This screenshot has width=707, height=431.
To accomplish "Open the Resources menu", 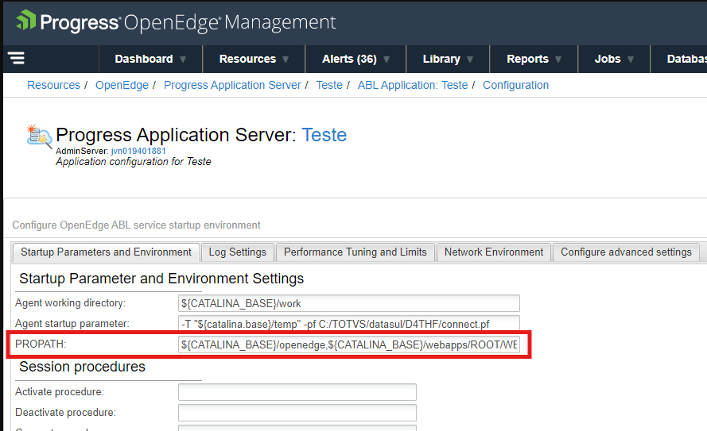I will [x=247, y=59].
